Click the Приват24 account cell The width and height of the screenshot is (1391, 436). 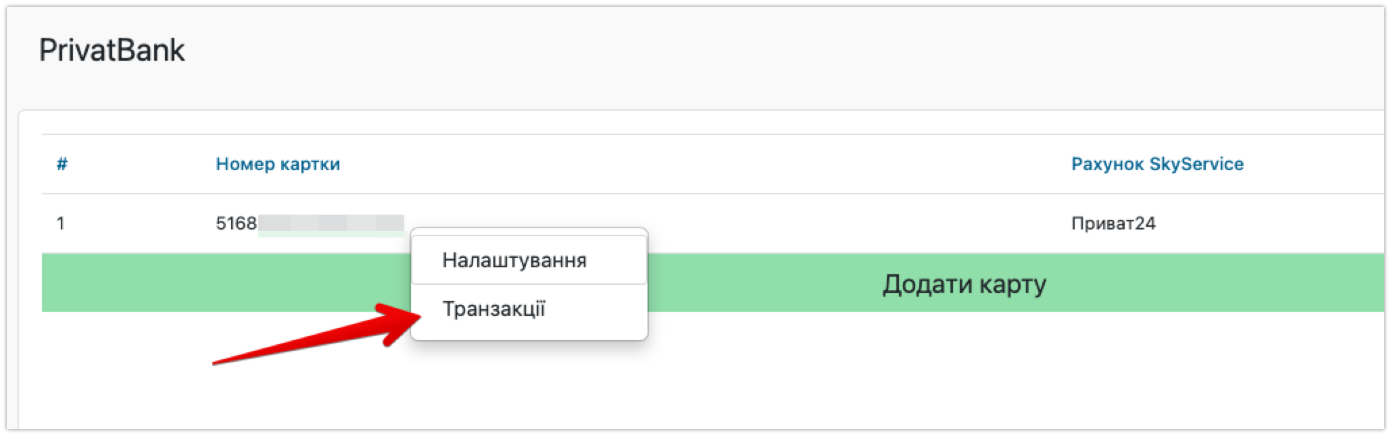(1113, 223)
